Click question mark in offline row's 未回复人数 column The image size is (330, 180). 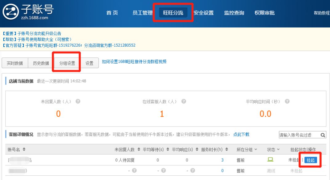[134, 170]
